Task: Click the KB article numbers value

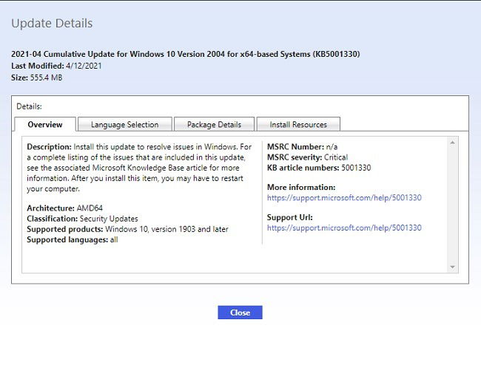Action: tap(356, 168)
